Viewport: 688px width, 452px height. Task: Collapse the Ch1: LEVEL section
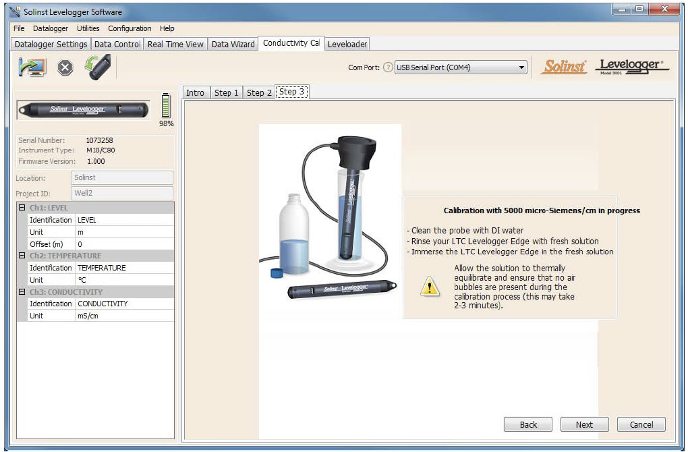tap(22, 208)
